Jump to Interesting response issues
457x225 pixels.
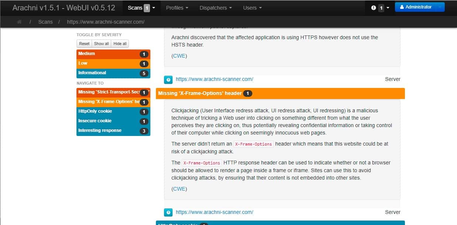(x=113, y=131)
